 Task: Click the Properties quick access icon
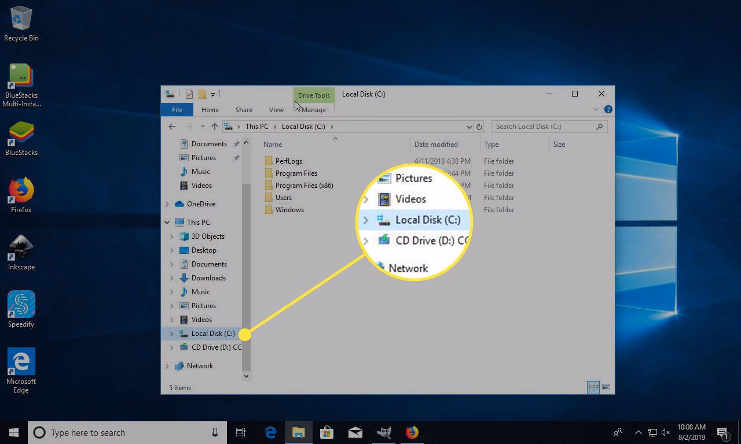click(189, 94)
